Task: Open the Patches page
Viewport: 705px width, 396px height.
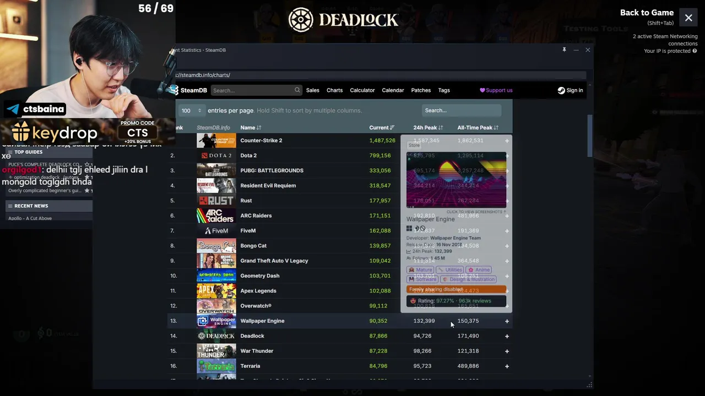Action: pos(421,90)
